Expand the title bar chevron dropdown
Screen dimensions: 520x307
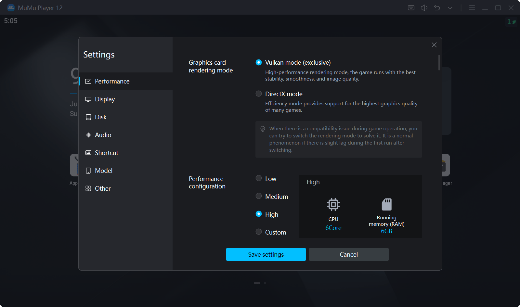(x=450, y=8)
